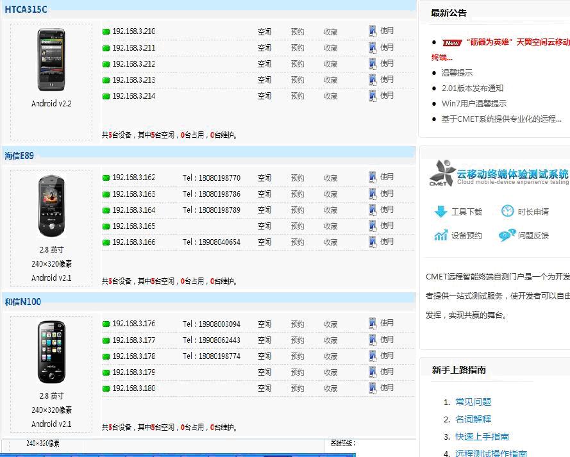Click the use-device icon for 192.168.3.166
The width and height of the screenshot is (570, 457).
click(373, 242)
